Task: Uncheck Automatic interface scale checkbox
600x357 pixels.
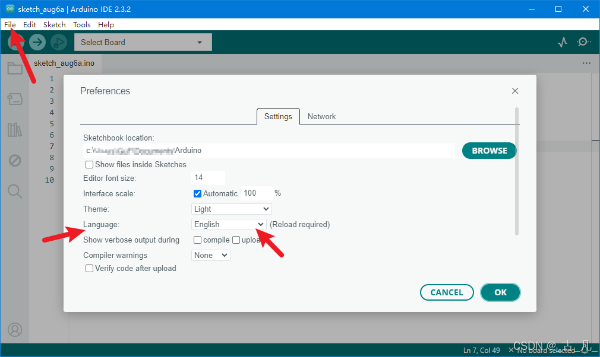Action: point(197,193)
